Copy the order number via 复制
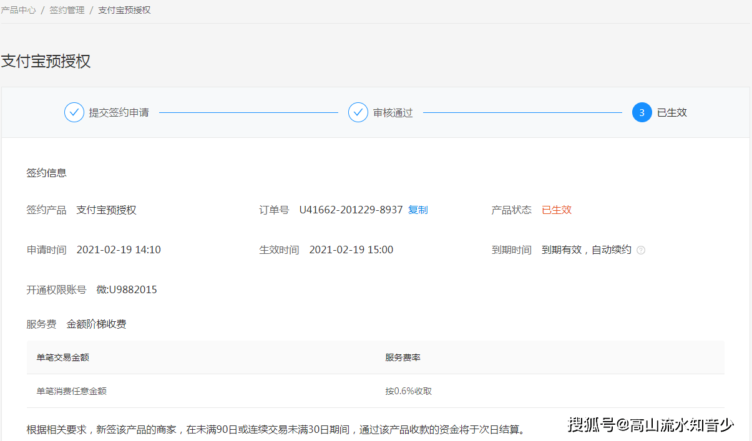This screenshot has width=752, height=441. (418, 210)
